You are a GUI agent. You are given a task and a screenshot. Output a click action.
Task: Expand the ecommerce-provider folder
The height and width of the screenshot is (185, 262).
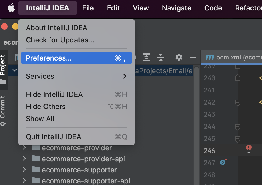tap(24, 148)
